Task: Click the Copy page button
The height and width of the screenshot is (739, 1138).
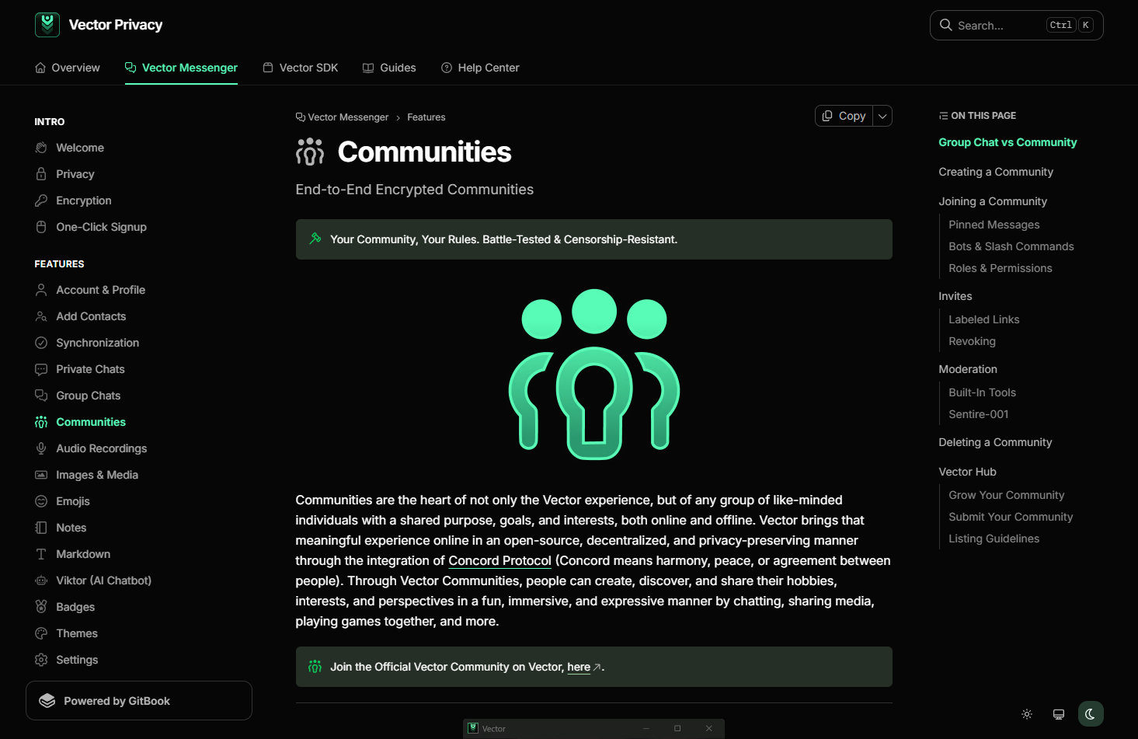Action: 844,116
